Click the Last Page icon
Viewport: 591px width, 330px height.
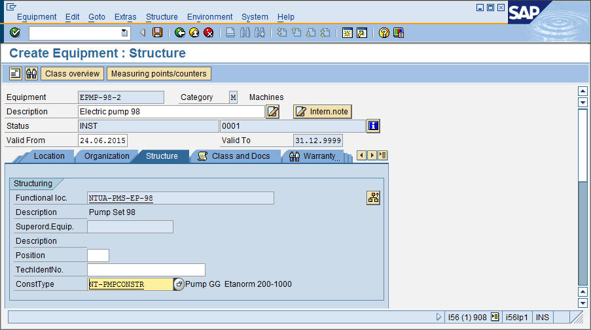[325, 33]
